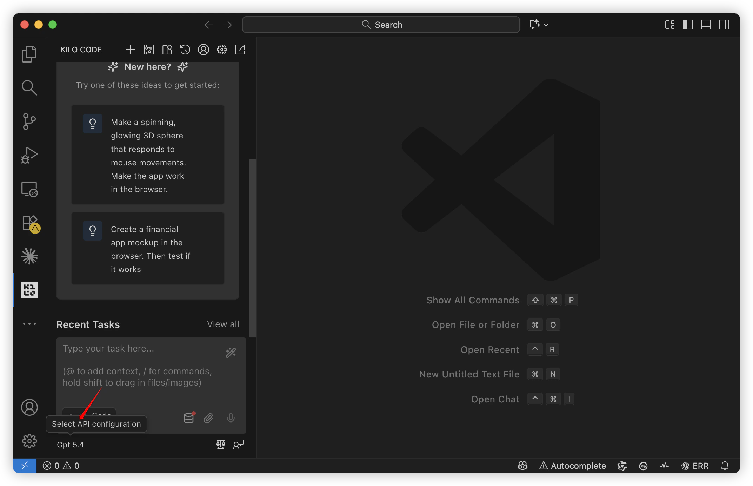This screenshot has height=486, width=753.
Task: Toggle secondary side bar layout button
Action: 724,25
